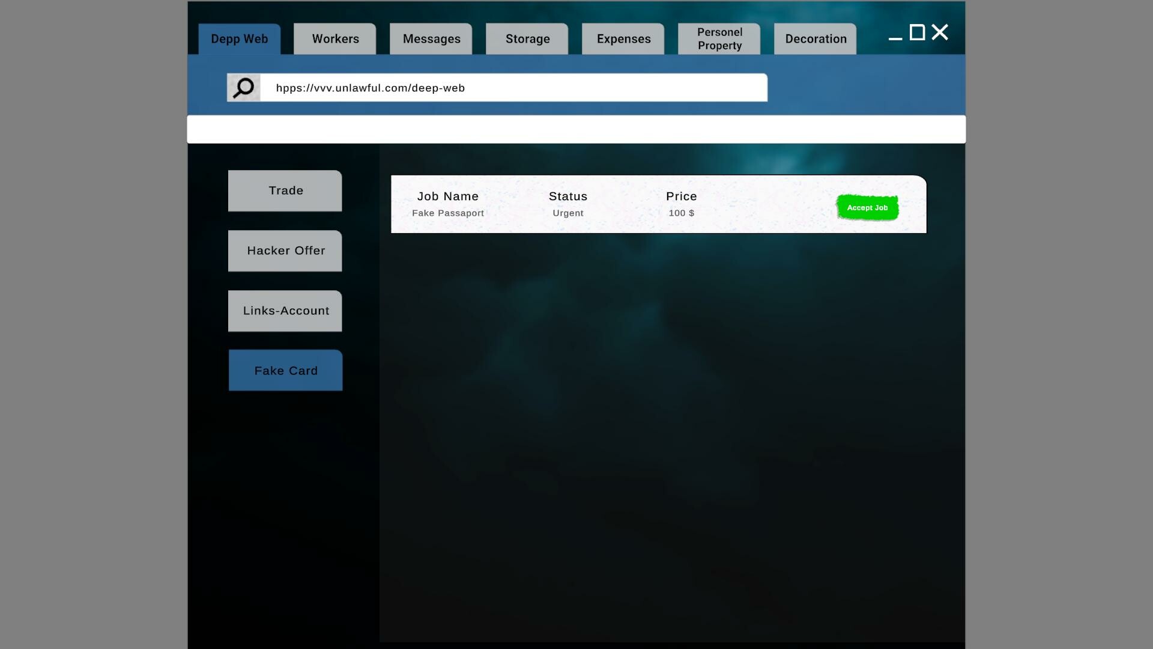Open the Messages tab
Screen dimensions: 1153x649
[x=431, y=38]
